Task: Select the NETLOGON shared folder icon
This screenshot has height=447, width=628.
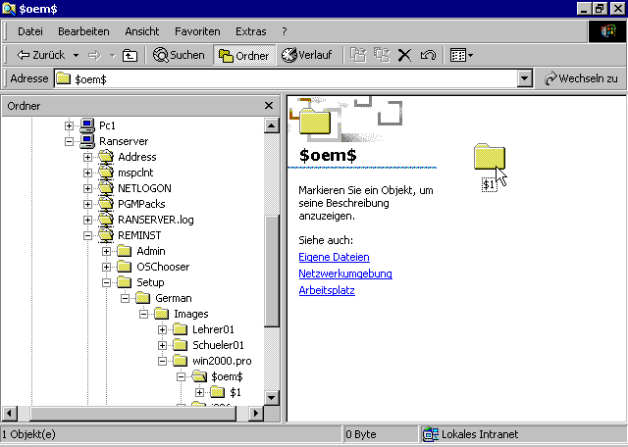Action: click(x=106, y=188)
